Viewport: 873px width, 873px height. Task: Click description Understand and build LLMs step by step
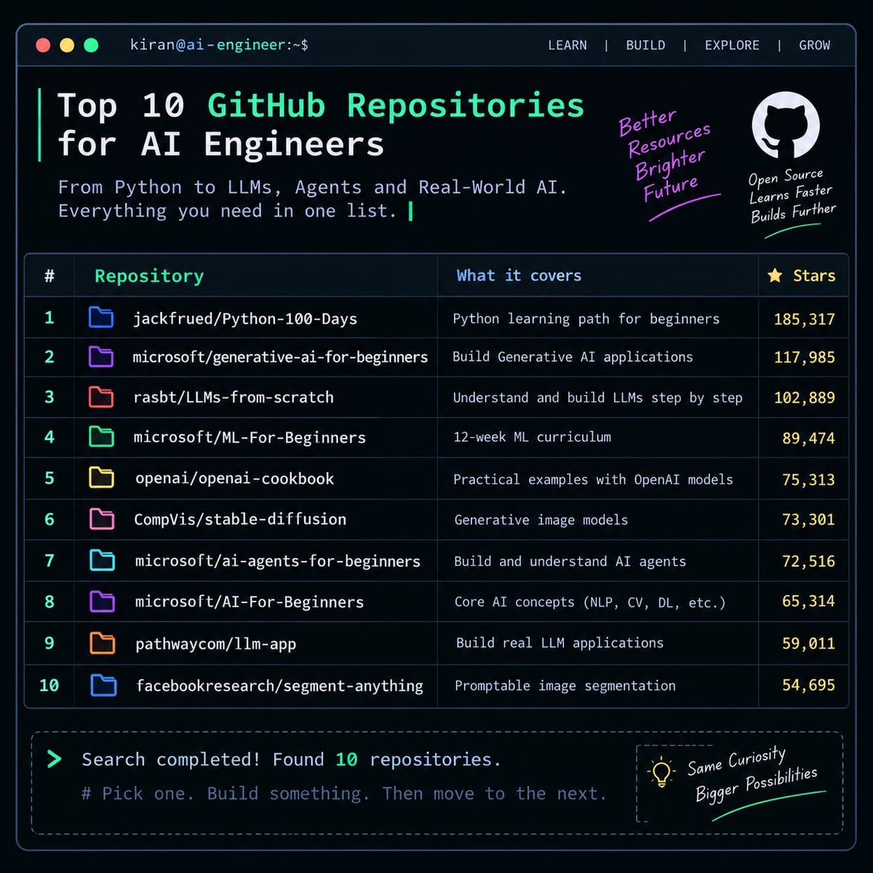[x=597, y=398]
